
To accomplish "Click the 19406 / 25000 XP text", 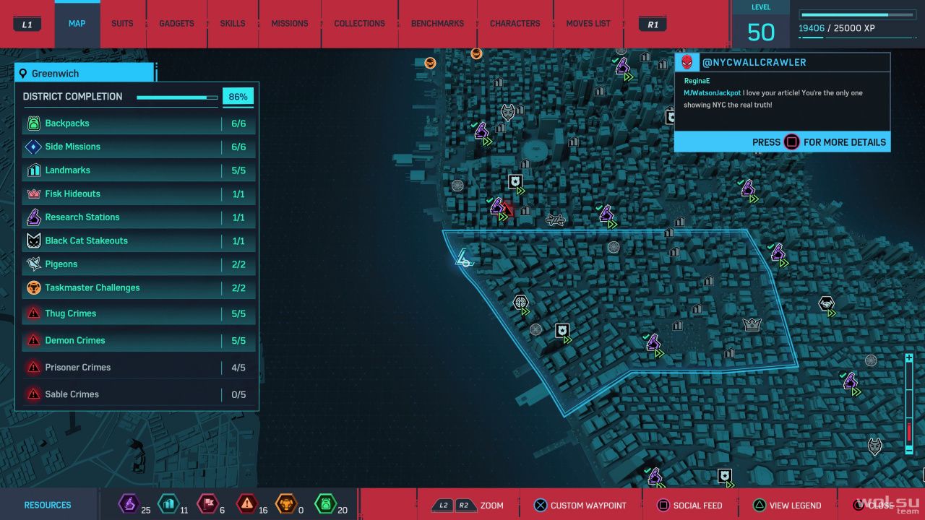I will pyautogui.click(x=837, y=29).
